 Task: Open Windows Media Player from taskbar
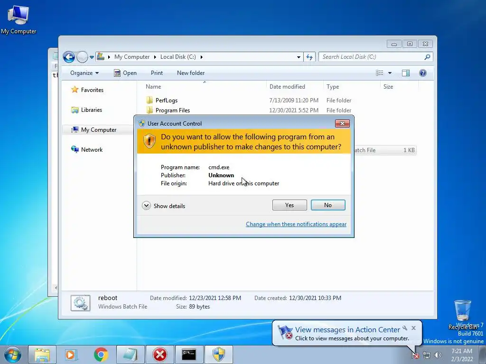pos(71,355)
